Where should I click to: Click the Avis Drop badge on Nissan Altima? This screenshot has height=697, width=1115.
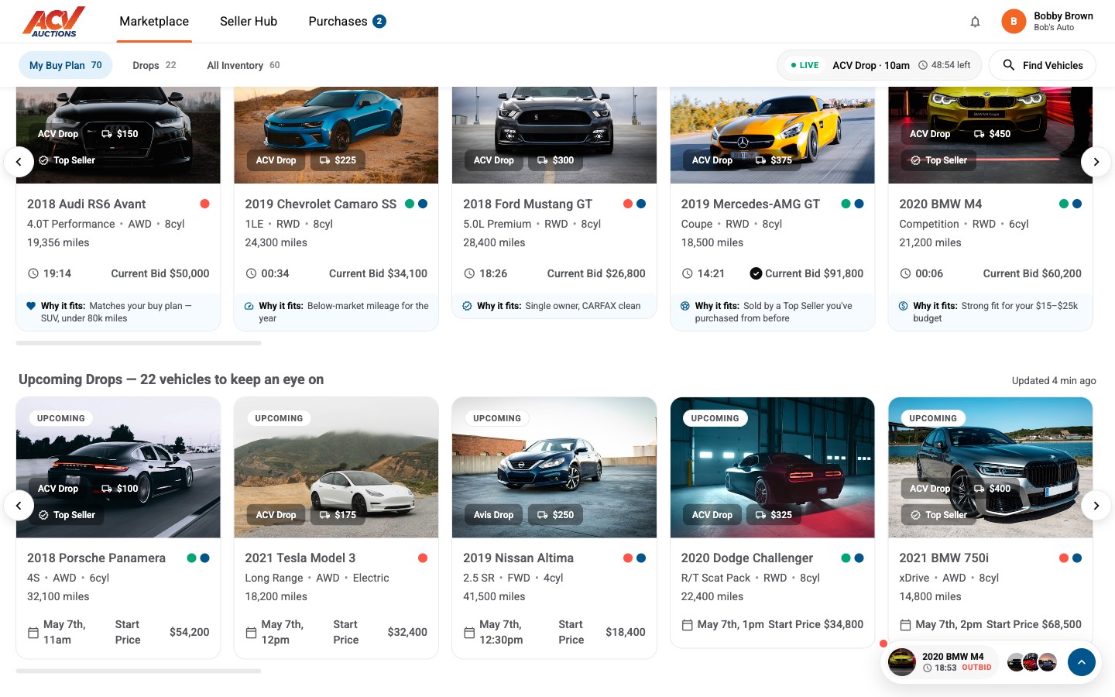tap(493, 515)
